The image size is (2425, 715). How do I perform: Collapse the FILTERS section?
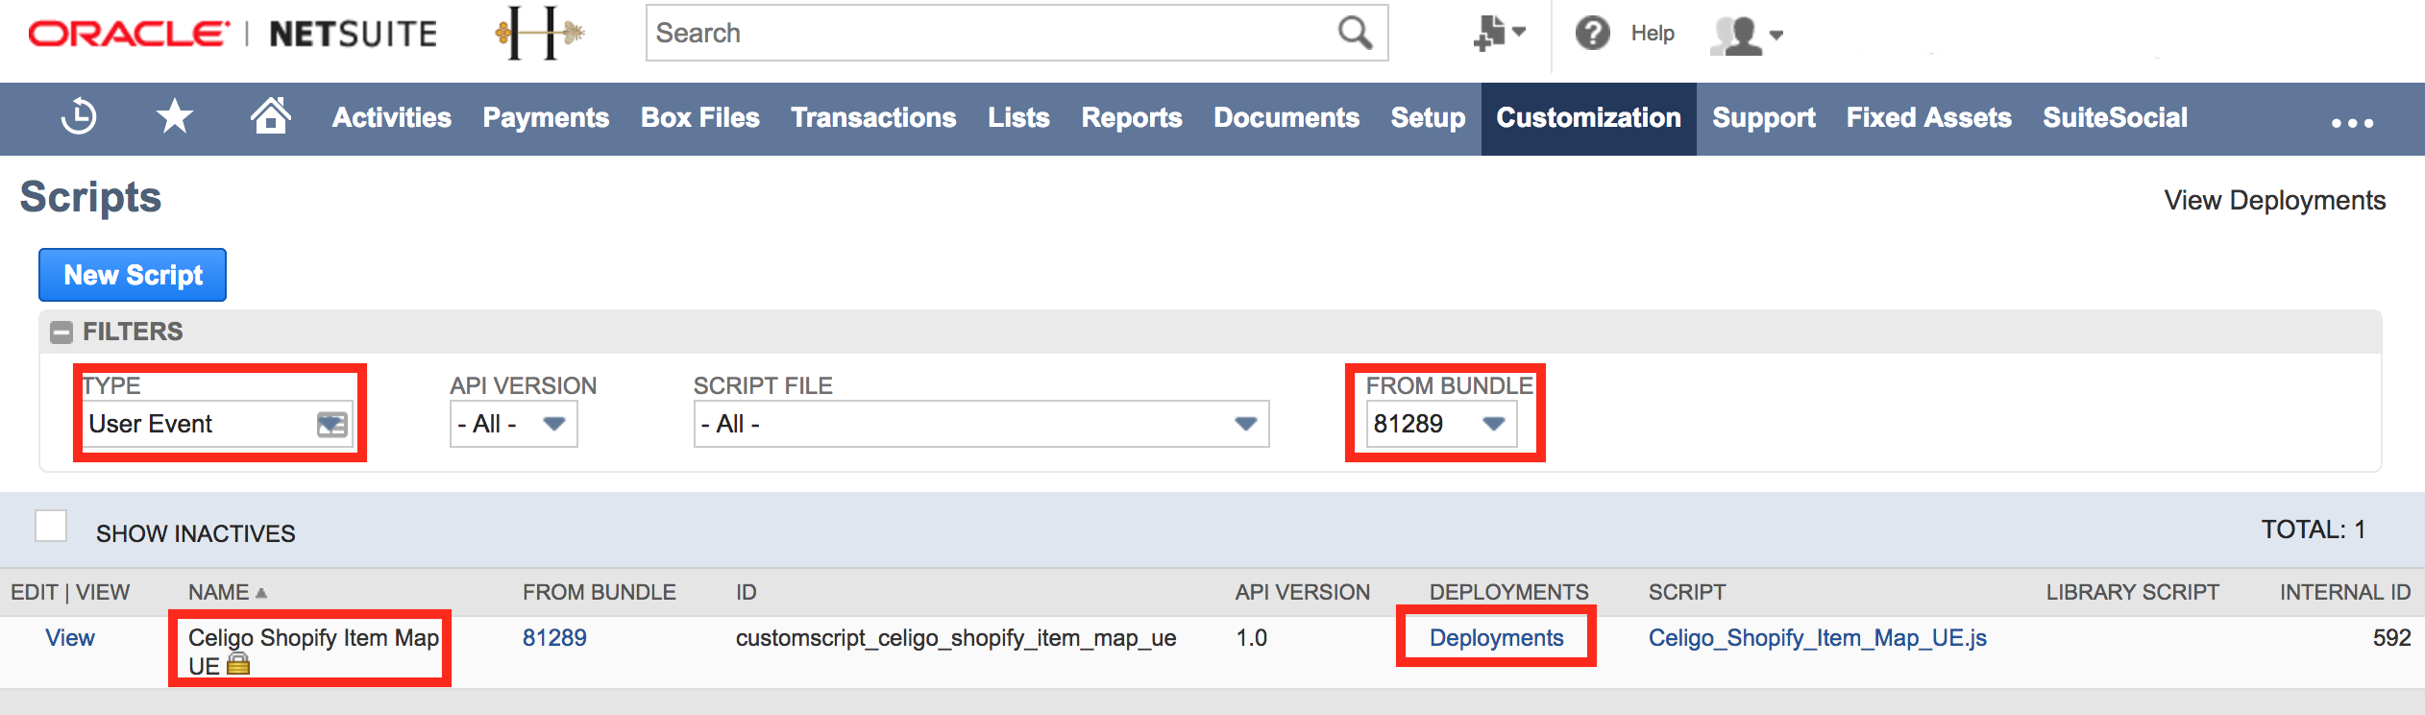point(61,333)
